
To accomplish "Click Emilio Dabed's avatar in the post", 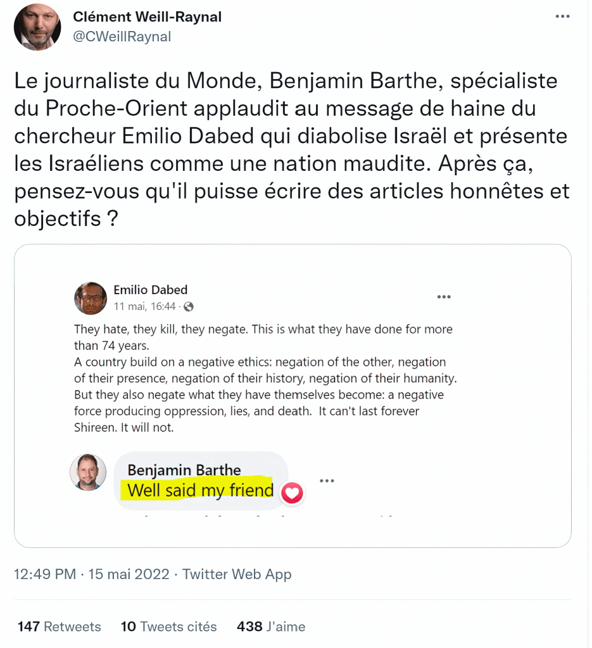I will (x=91, y=298).
